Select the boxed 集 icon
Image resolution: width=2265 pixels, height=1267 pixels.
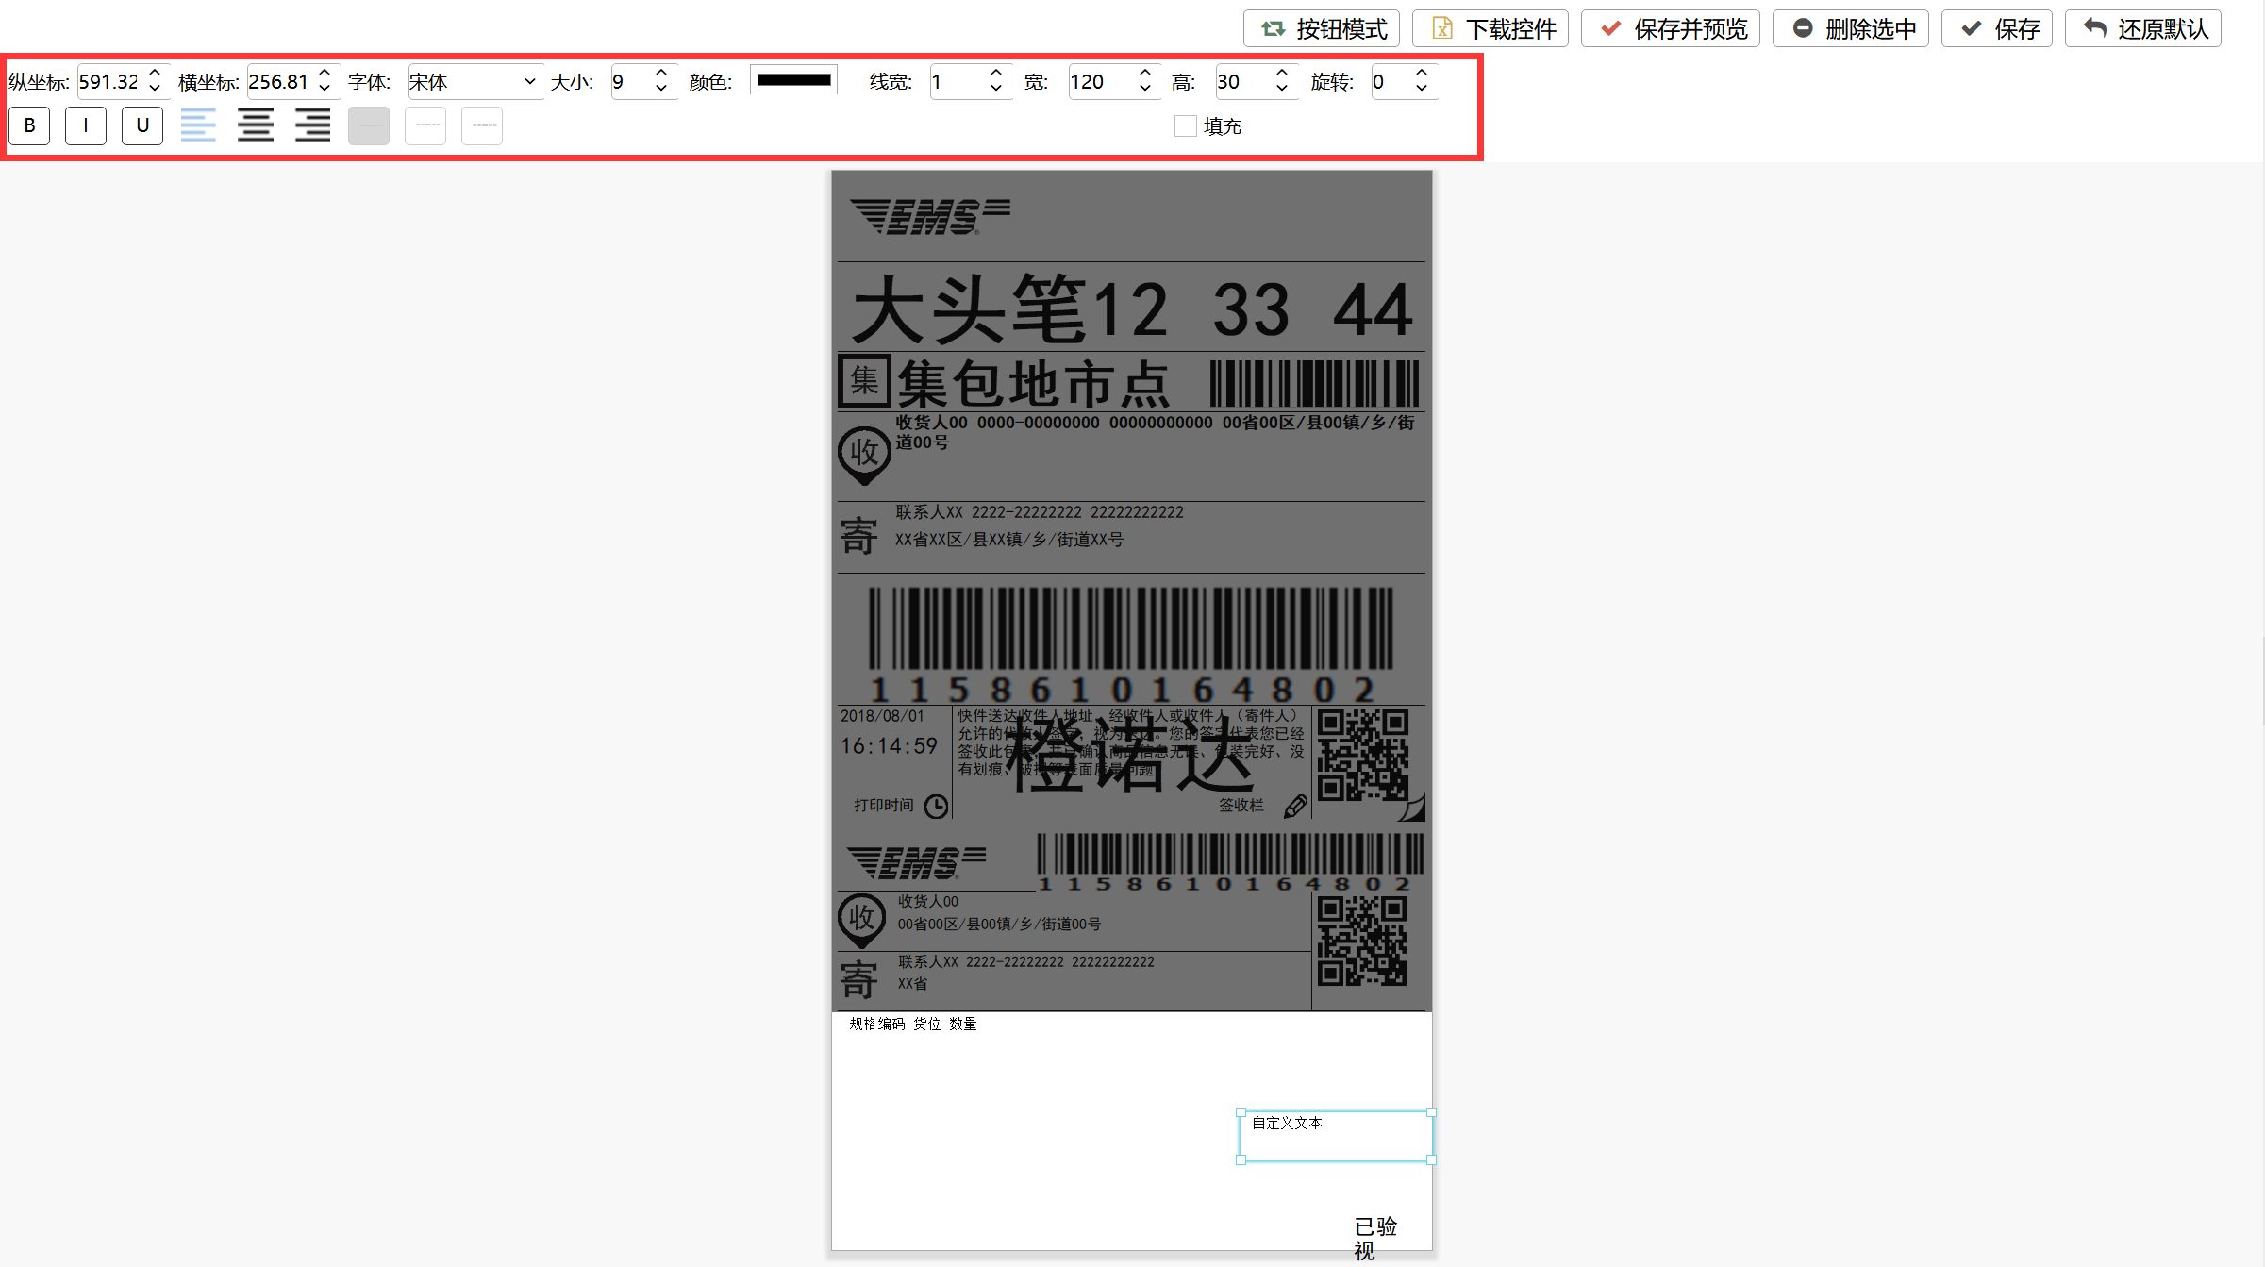pyautogui.click(x=864, y=381)
